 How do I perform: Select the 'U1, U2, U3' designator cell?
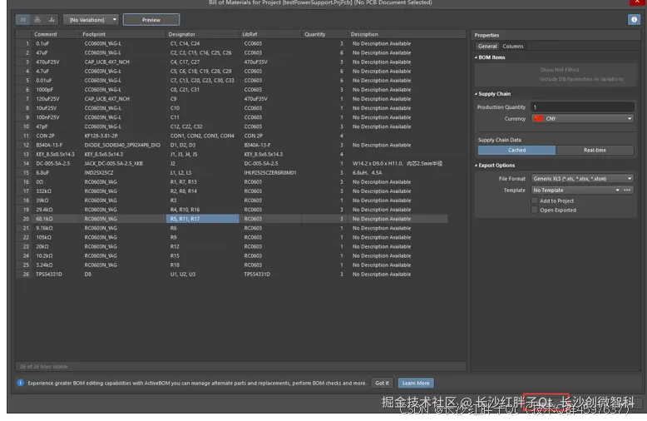(x=202, y=274)
